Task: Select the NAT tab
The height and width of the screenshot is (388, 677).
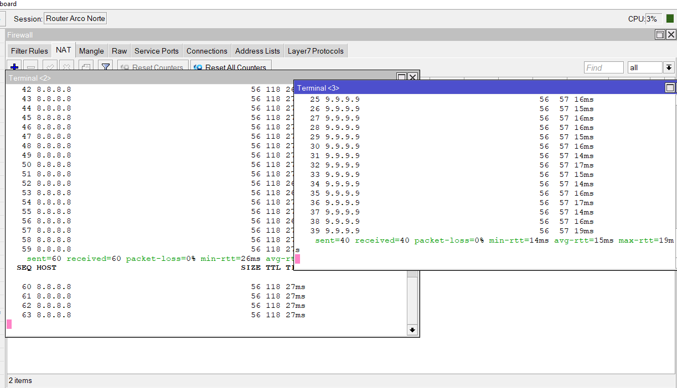Action: pos(64,50)
